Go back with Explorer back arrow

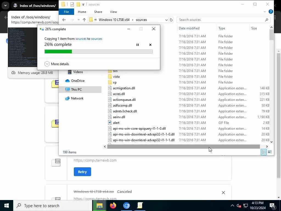64,20
